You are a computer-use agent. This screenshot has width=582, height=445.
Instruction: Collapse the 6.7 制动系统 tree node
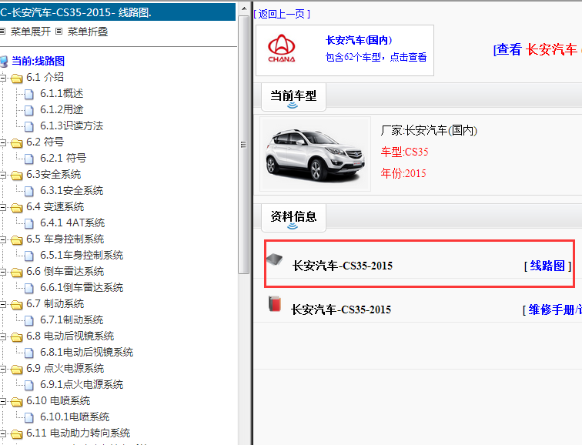point(2,304)
